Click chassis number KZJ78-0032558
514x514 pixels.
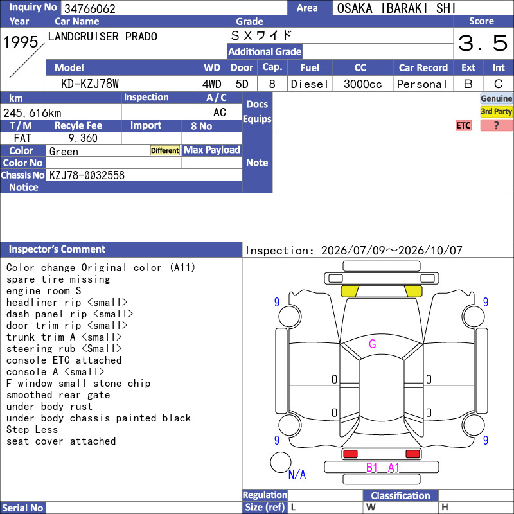pyautogui.click(x=87, y=175)
